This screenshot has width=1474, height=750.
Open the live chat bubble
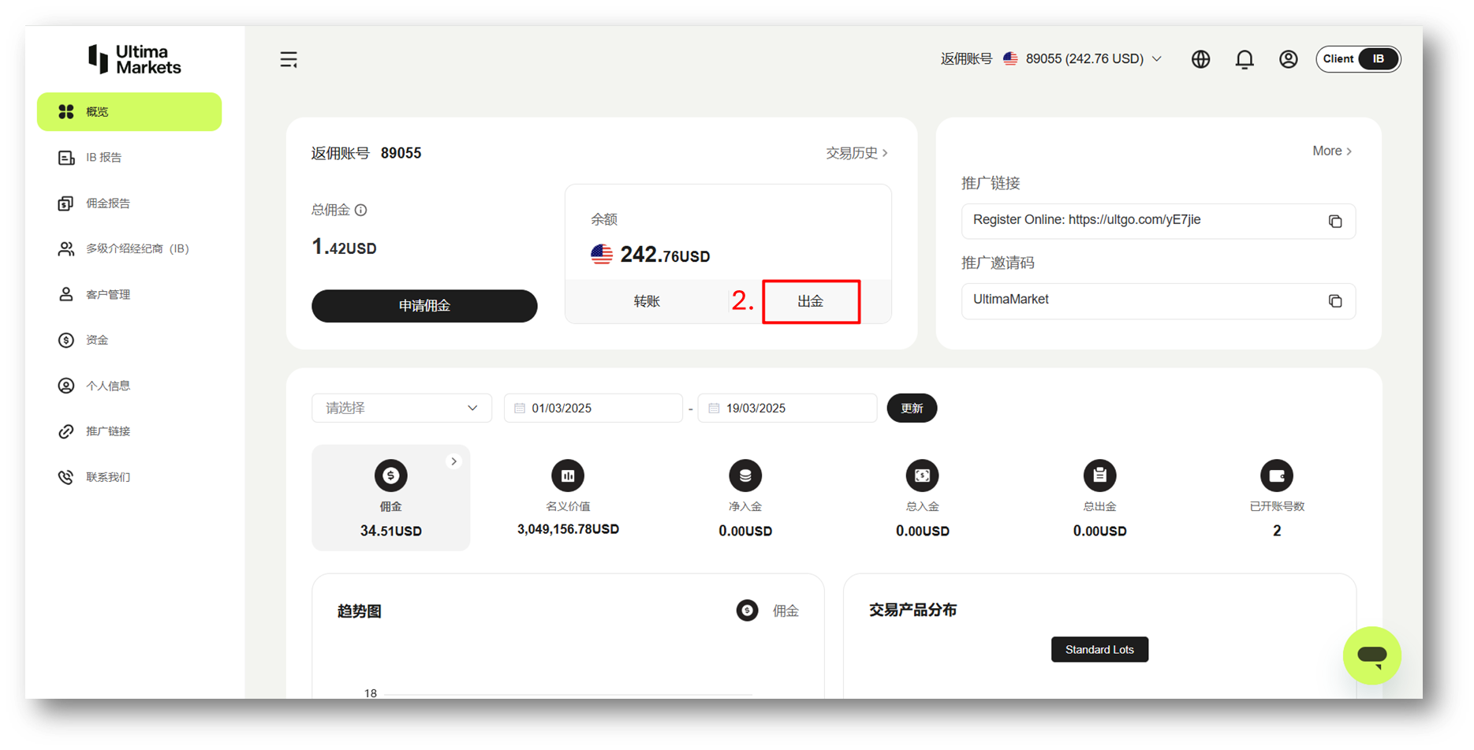(1371, 655)
